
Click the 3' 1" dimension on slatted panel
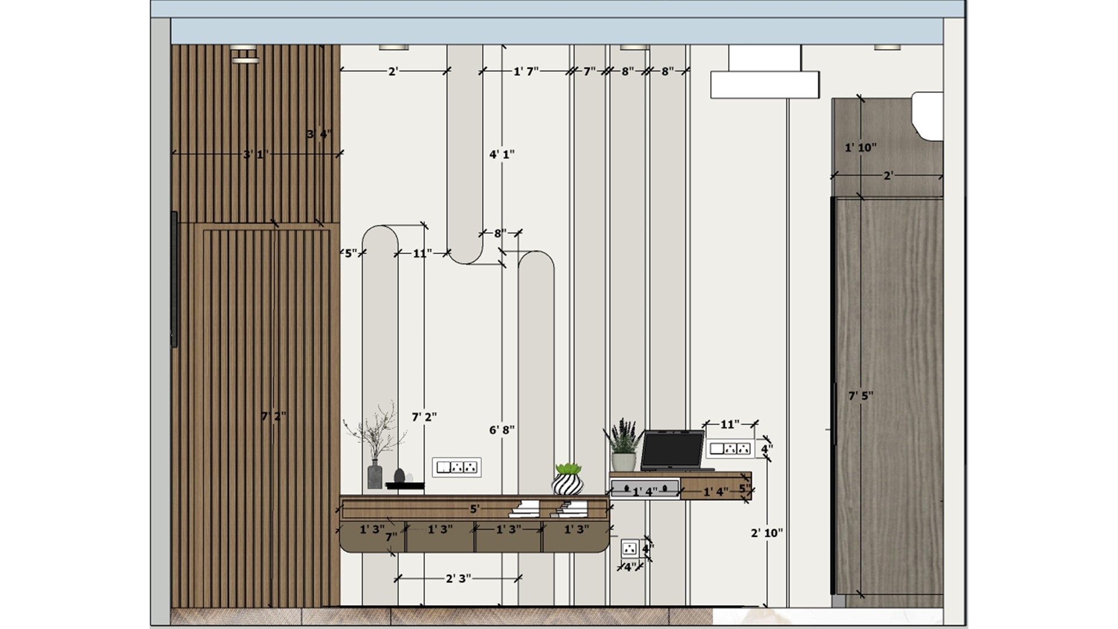[256, 154]
